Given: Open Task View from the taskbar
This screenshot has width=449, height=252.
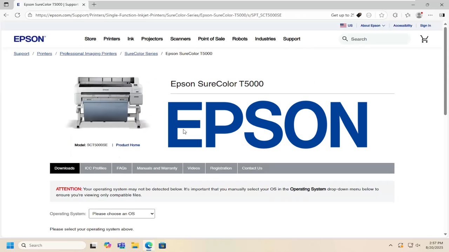Looking at the screenshot, I should (93, 245).
